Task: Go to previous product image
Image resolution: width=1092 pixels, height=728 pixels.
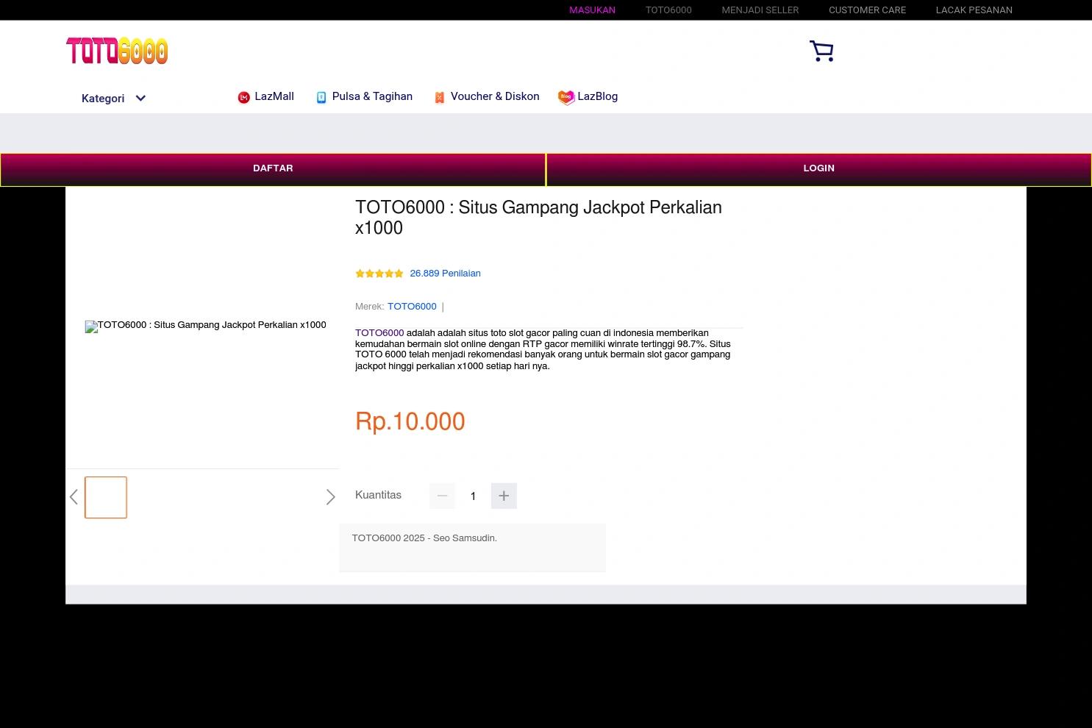Action: (74, 497)
